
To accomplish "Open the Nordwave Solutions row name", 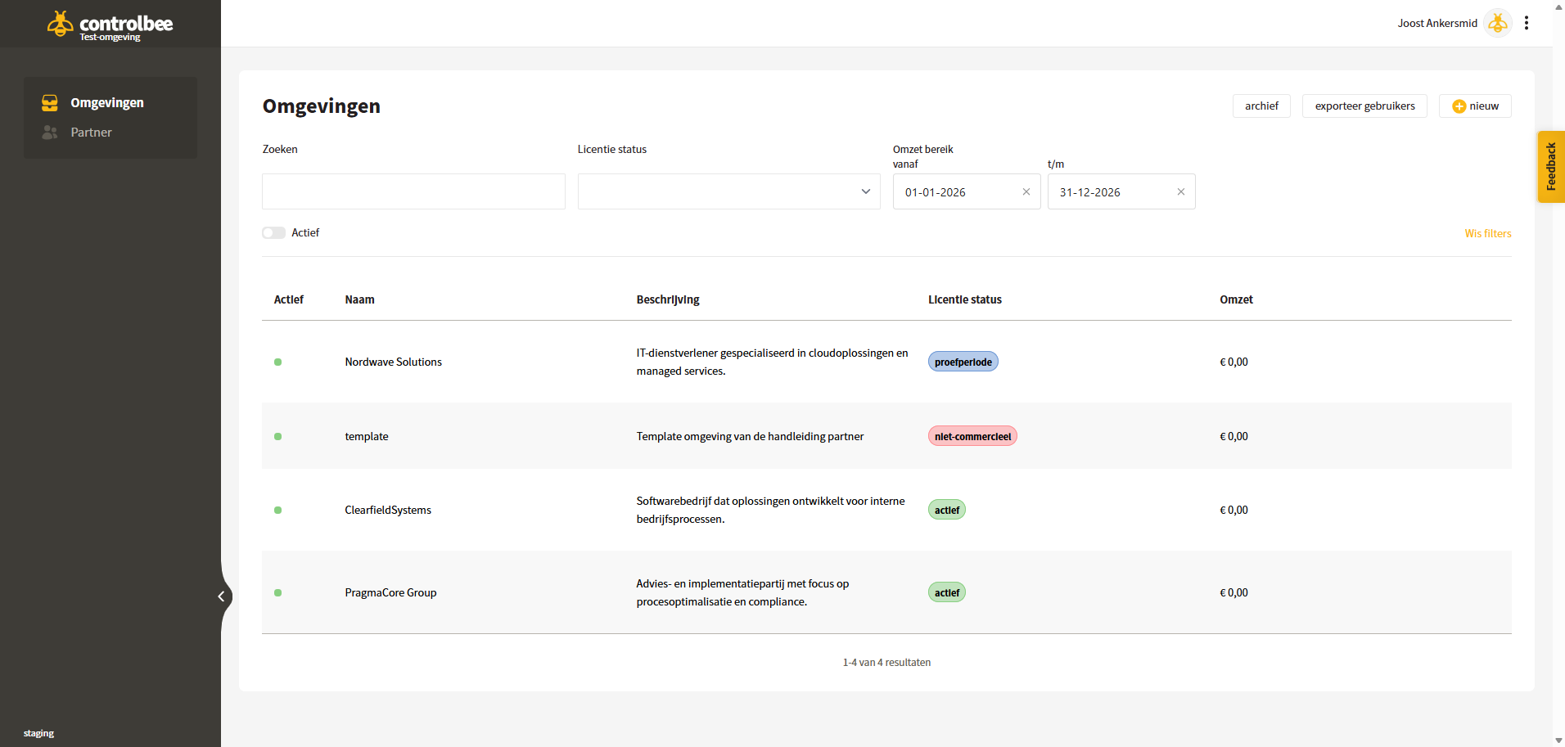I will (x=393, y=362).
